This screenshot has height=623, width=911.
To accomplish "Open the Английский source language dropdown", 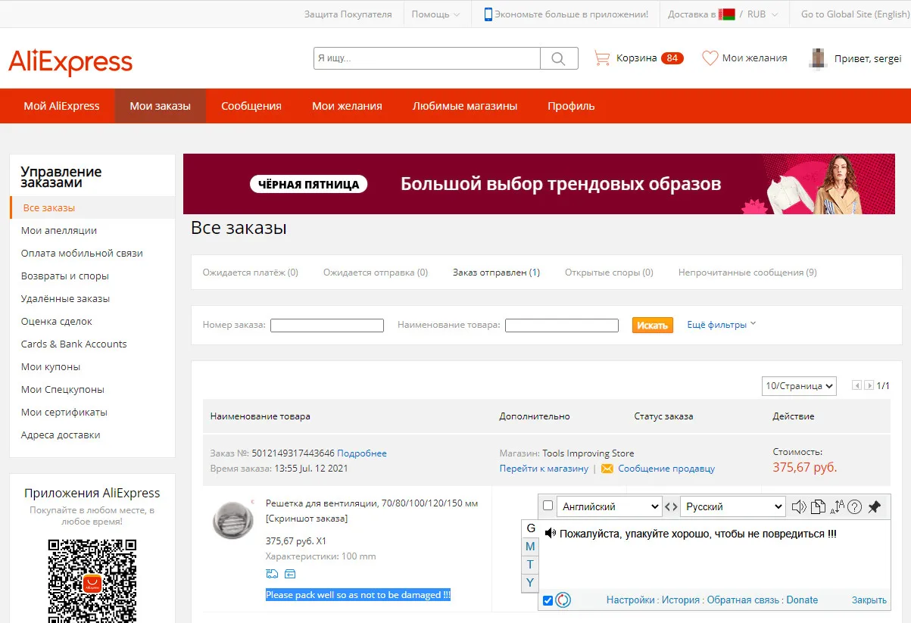I will pos(610,506).
